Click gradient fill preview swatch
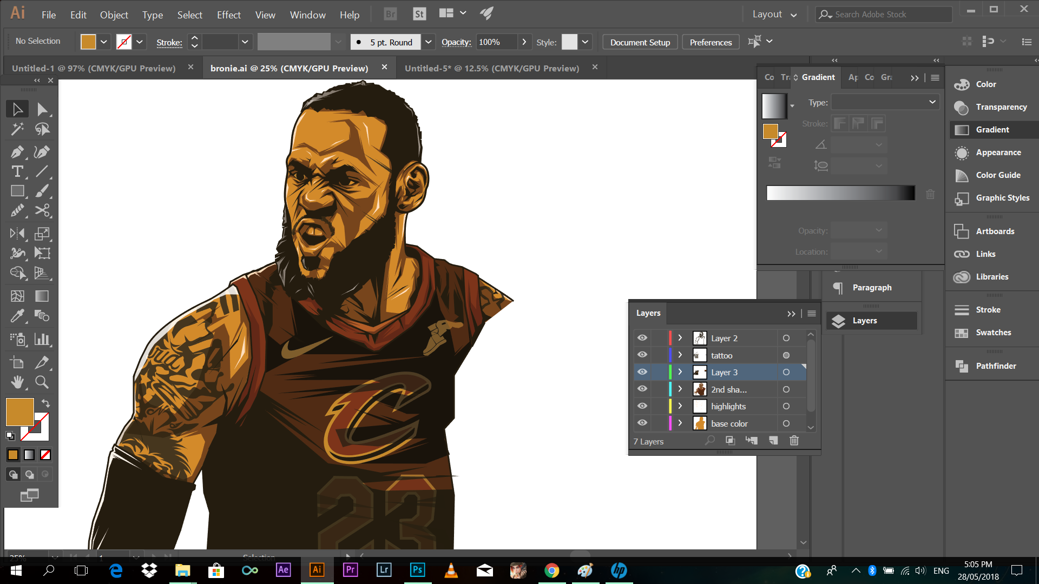1039x584 pixels. coord(774,106)
